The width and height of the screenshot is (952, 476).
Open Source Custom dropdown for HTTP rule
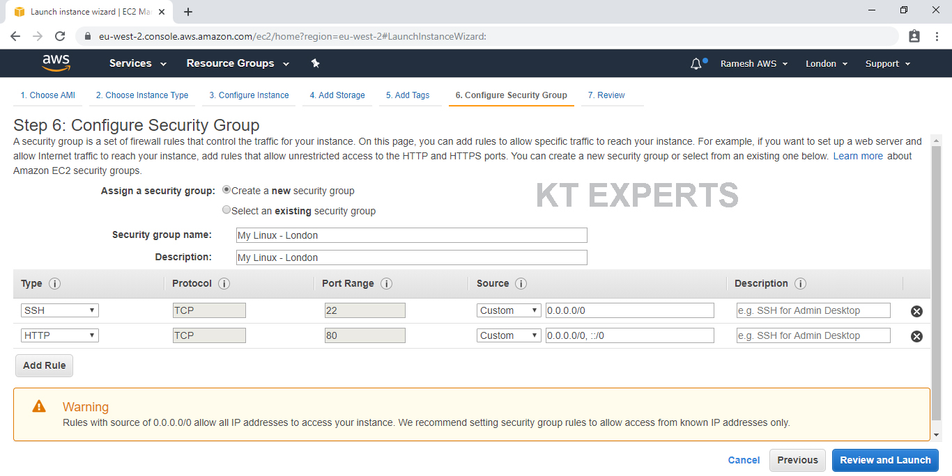click(509, 335)
